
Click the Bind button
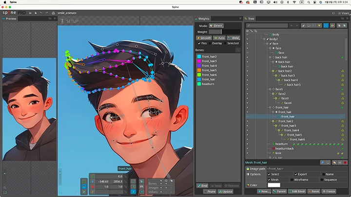tap(202, 186)
